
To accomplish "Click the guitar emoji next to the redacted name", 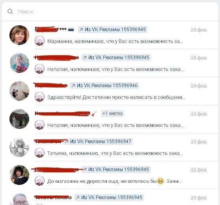I will 94,114.
